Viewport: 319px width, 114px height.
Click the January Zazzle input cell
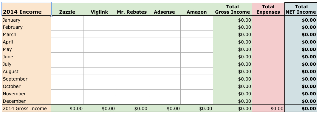pos(67,20)
